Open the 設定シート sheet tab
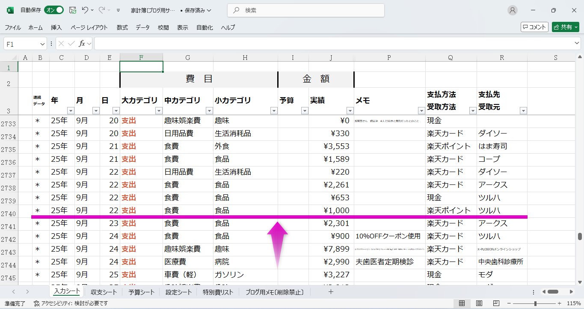 178,292
